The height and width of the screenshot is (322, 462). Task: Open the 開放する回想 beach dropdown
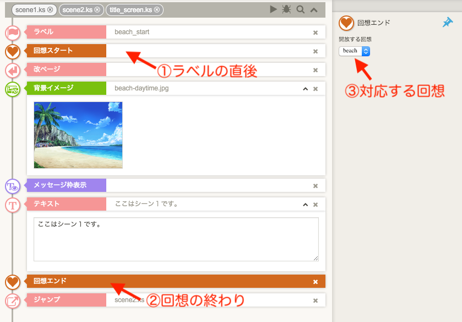[x=354, y=51]
